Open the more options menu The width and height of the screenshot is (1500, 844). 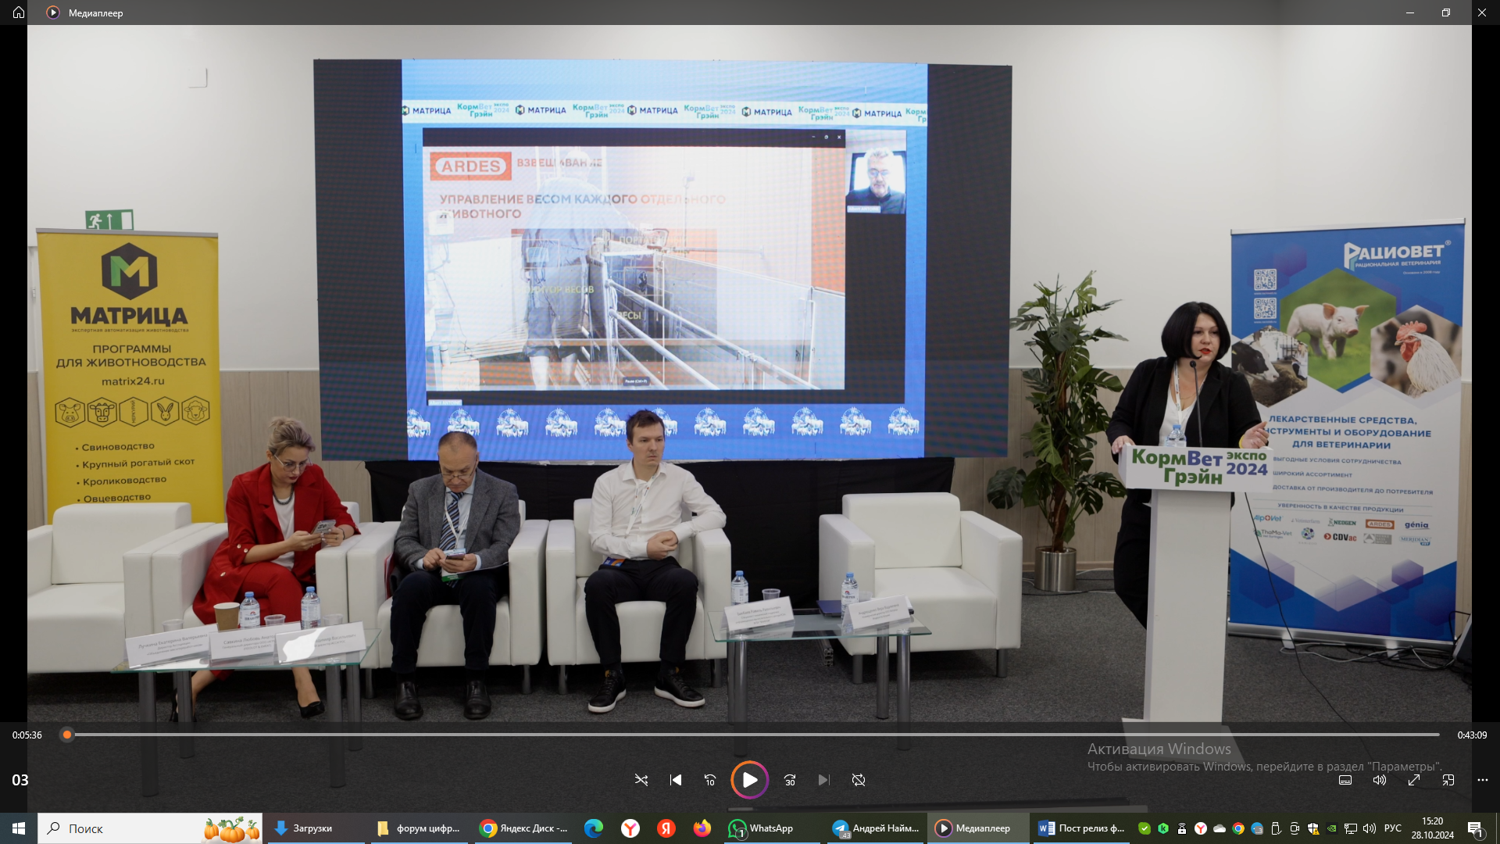1483,780
